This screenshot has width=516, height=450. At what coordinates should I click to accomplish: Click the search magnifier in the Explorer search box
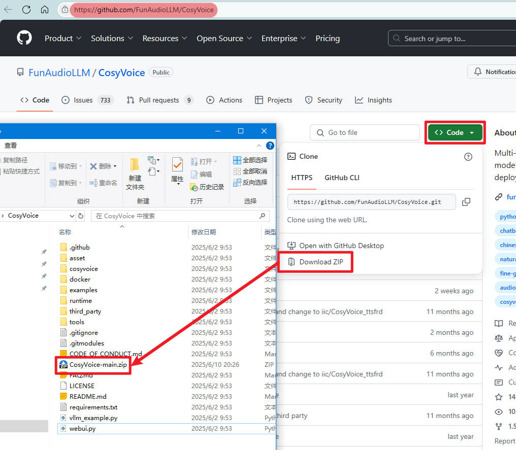pos(262,216)
